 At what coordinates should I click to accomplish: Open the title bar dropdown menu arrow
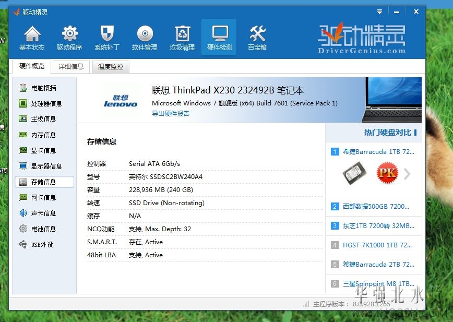click(x=379, y=11)
